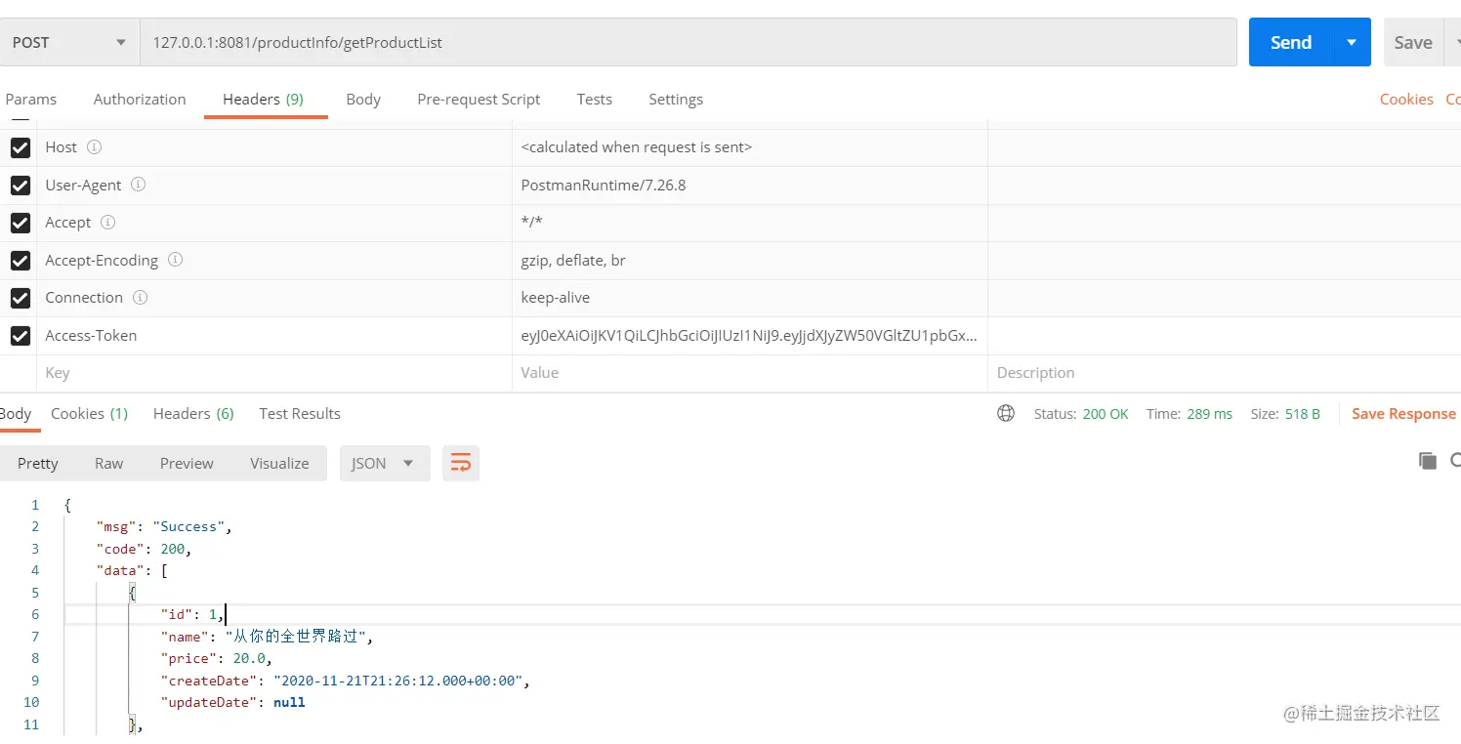The image size is (1461, 744).
Task: Select Pretty view
Action: (x=38, y=463)
